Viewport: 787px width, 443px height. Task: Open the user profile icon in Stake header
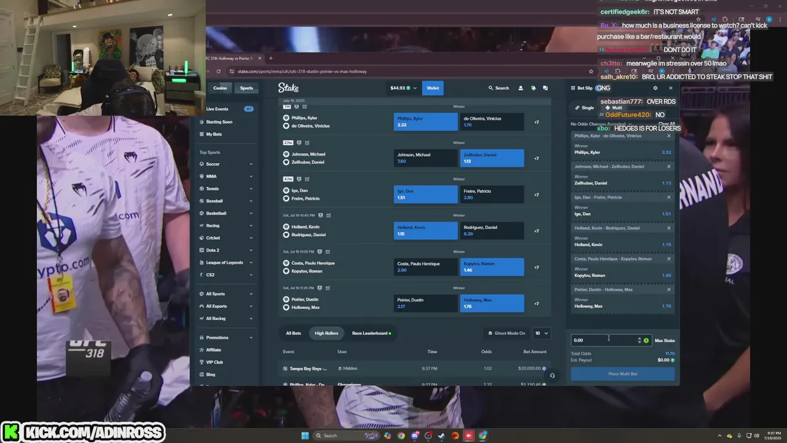point(520,88)
